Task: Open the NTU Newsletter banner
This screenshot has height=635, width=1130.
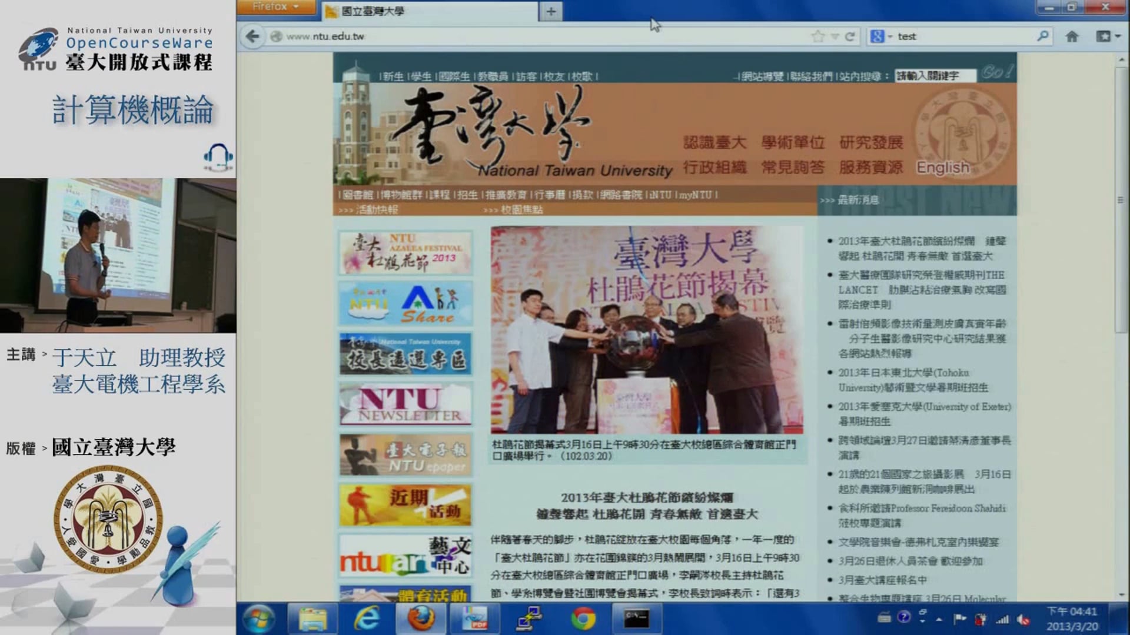Action: click(x=405, y=405)
